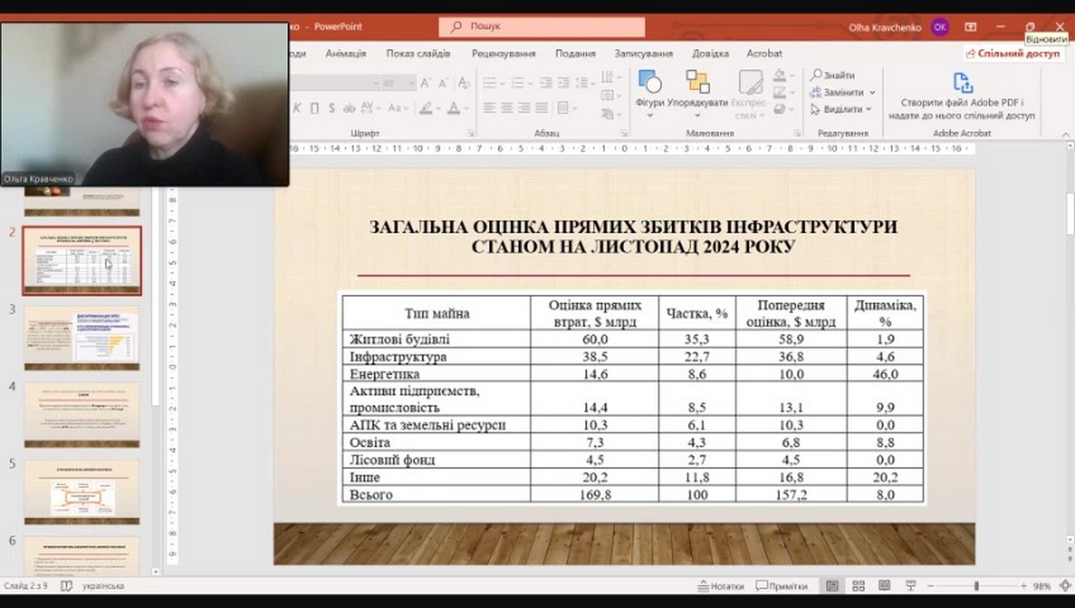Image resolution: width=1075 pixels, height=608 pixels.
Task: Click the Упорядкувати arrange icon
Action: (x=697, y=82)
